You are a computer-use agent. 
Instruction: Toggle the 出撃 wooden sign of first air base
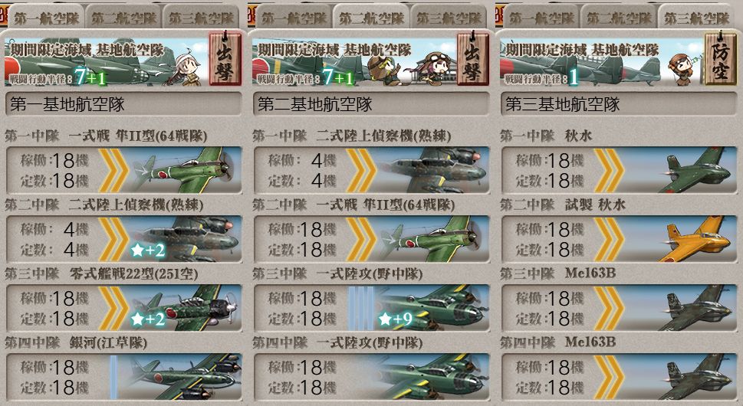point(225,58)
